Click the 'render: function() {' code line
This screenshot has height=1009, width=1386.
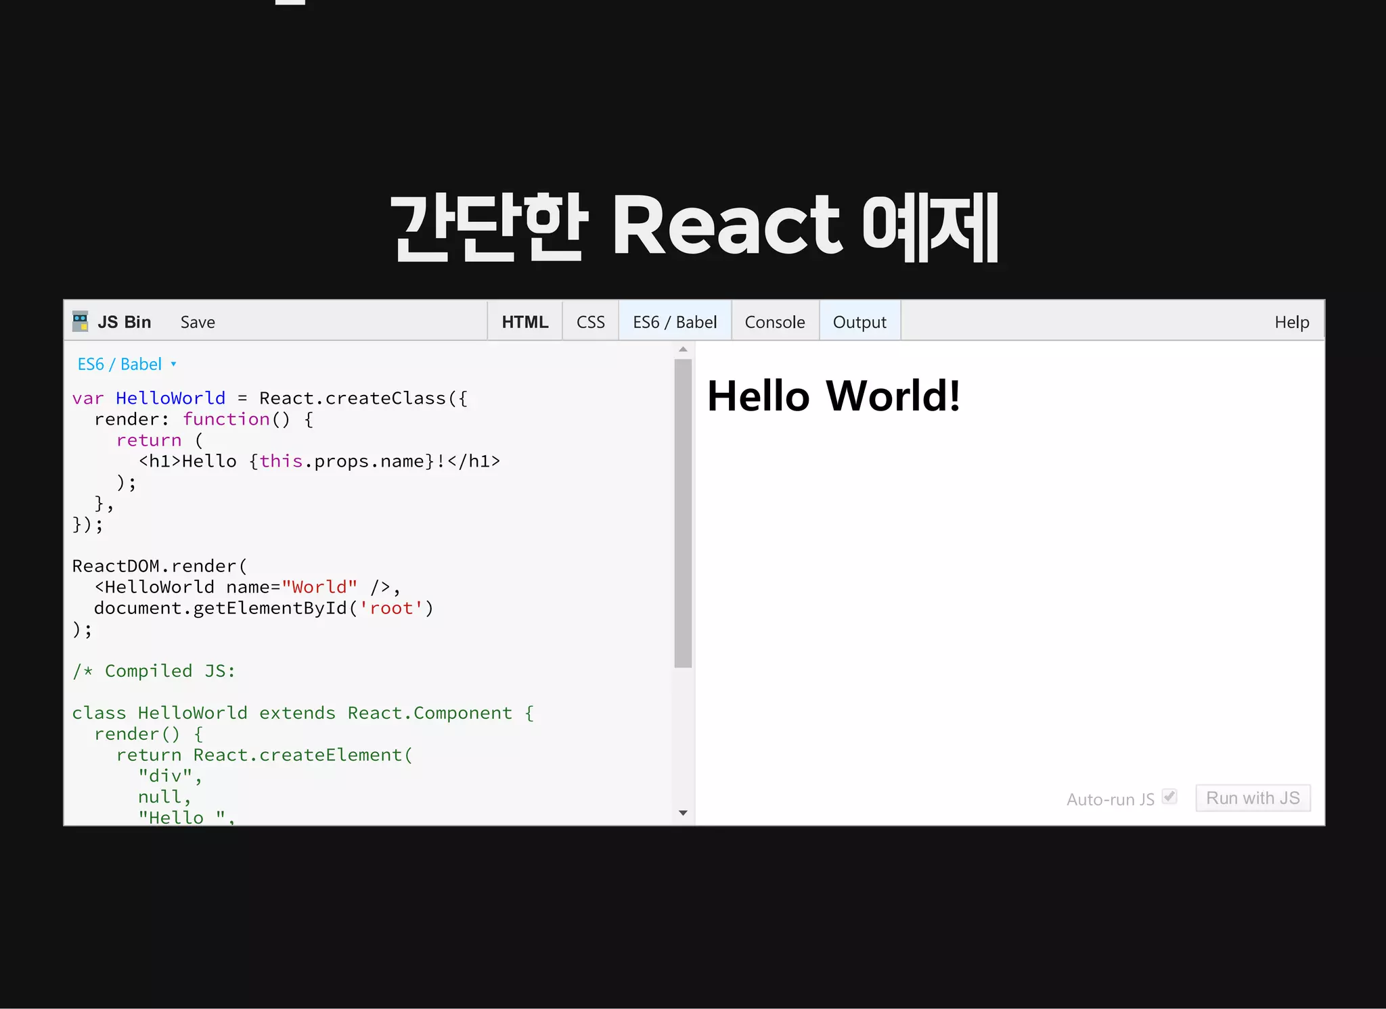click(x=204, y=419)
